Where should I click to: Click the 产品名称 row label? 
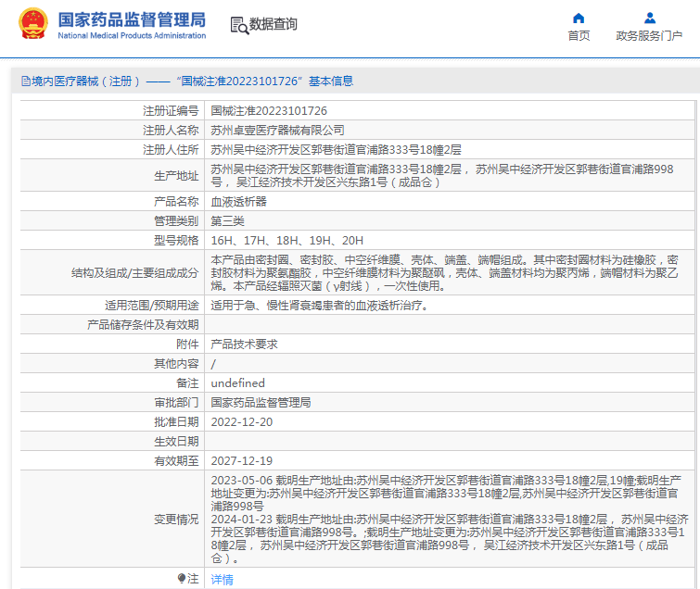tap(176, 202)
